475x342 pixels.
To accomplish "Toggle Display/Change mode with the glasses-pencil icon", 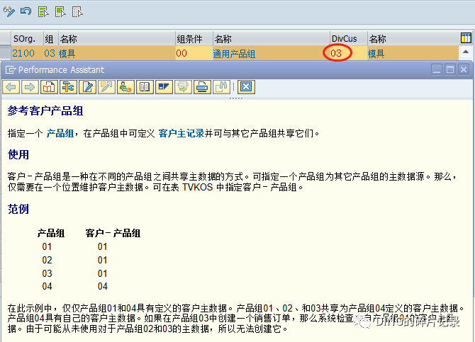I will 9,12.
